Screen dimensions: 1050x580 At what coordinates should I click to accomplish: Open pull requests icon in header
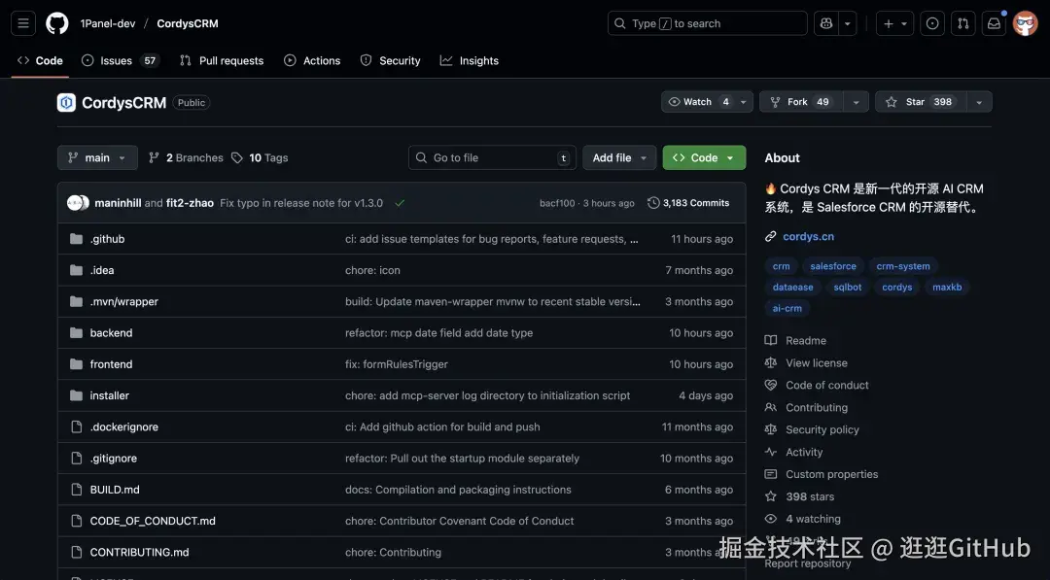(x=962, y=23)
